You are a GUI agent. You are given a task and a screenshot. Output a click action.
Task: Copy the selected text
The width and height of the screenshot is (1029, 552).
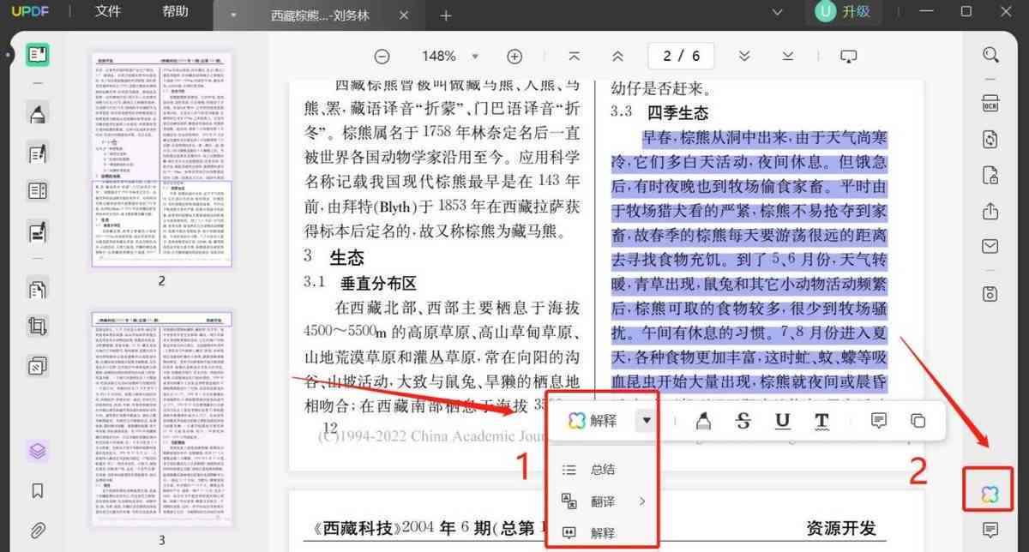tap(918, 420)
